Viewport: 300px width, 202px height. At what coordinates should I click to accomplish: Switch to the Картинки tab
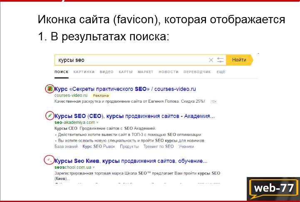tap(84, 72)
